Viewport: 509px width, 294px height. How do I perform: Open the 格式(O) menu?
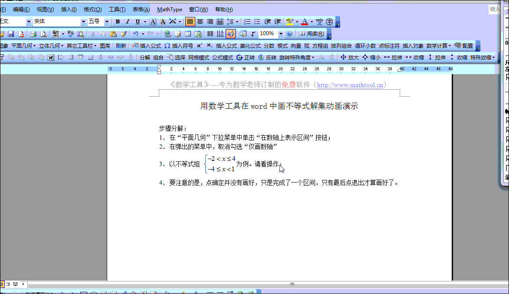[x=92, y=10]
